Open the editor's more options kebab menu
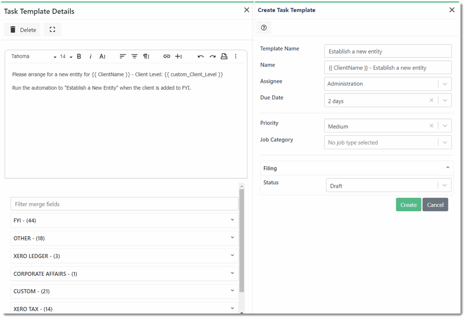 pyautogui.click(x=236, y=56)
